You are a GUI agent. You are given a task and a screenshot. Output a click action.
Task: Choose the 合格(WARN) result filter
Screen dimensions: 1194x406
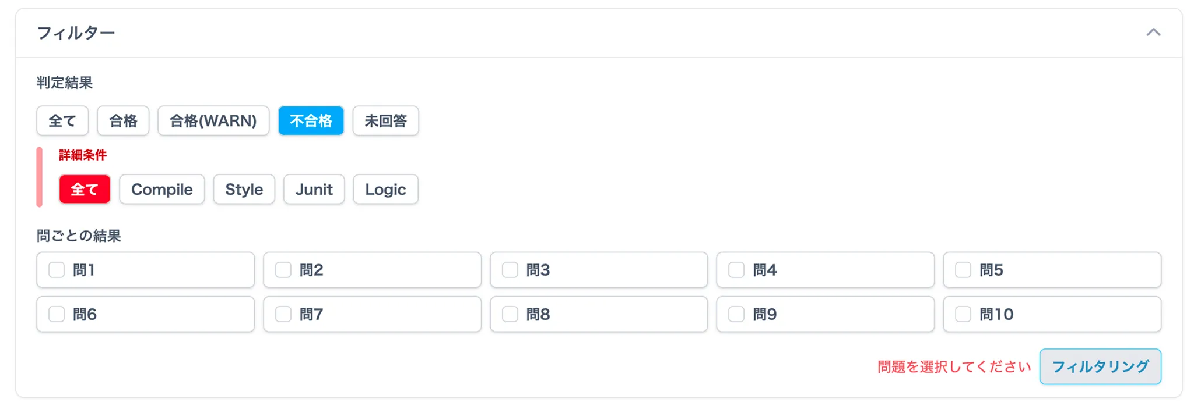click(x=213, y=121)
